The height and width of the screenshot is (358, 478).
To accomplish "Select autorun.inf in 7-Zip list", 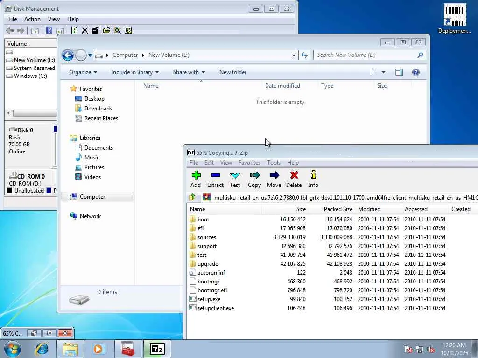I will (211, 273).
